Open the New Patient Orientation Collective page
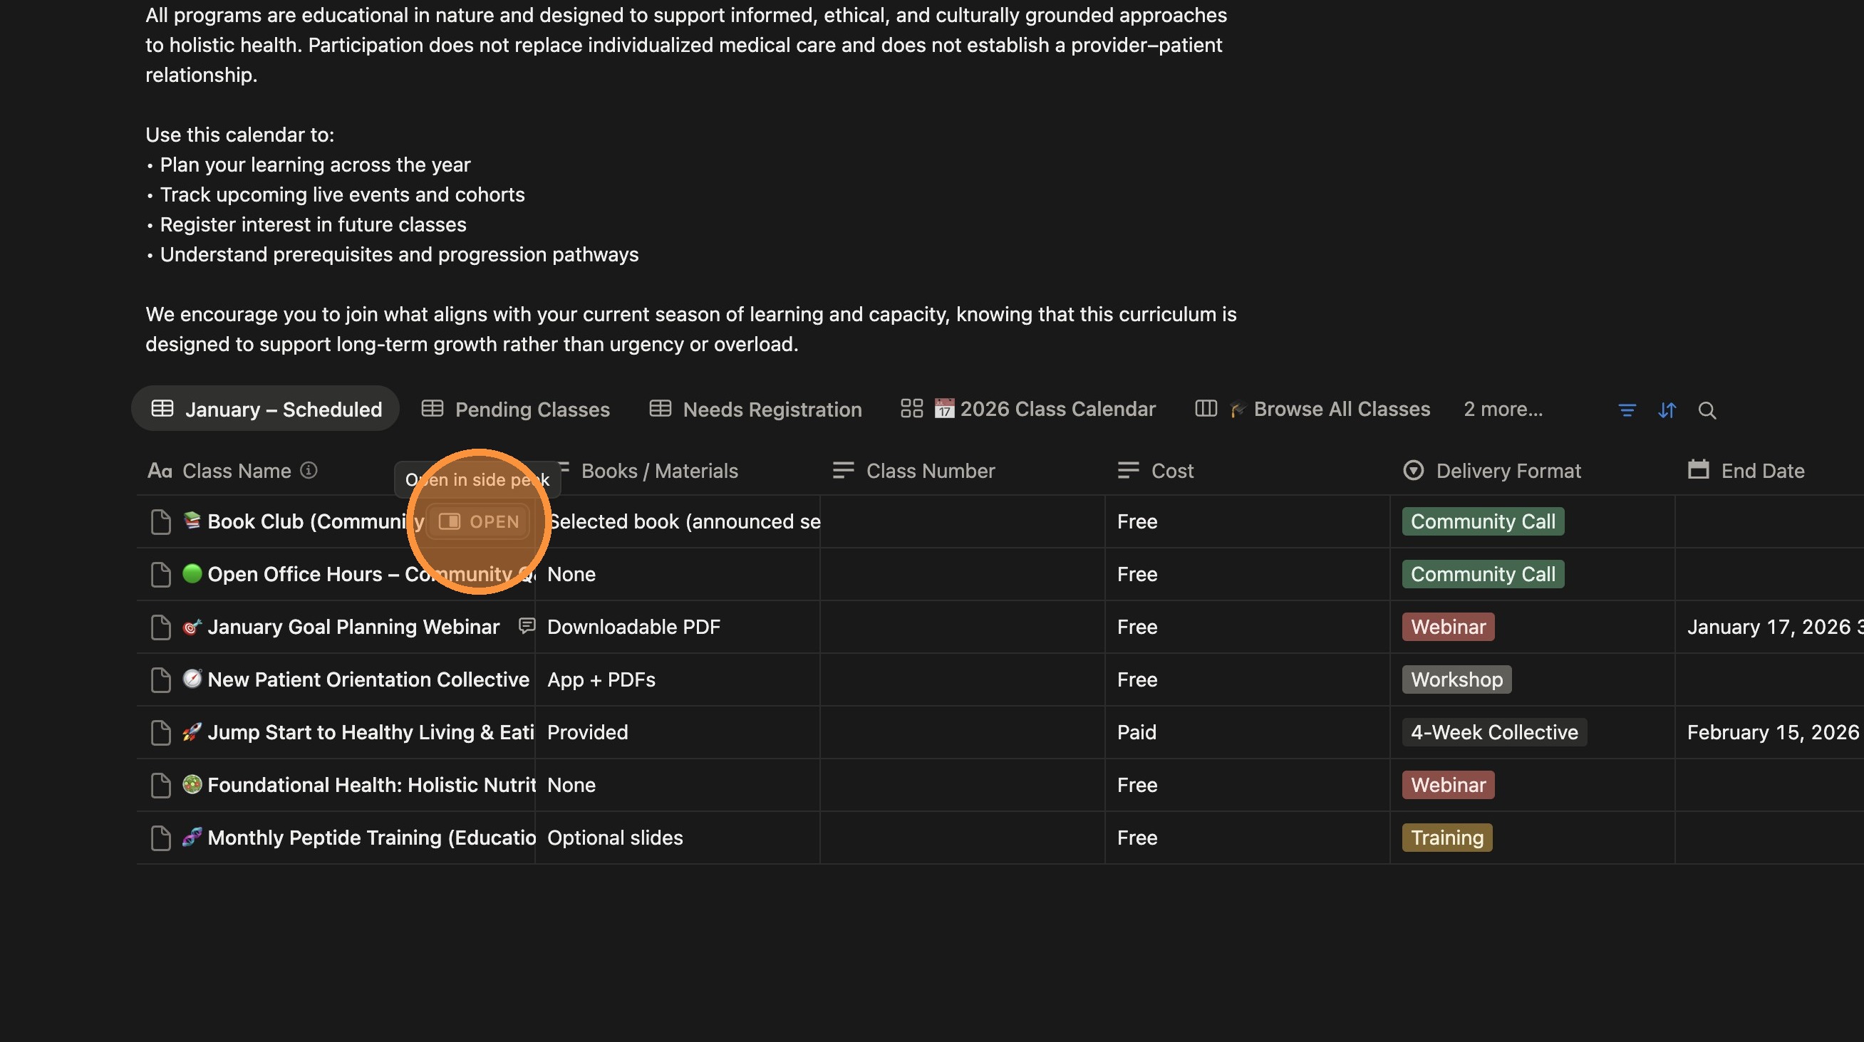The width and height of the screenshot is (1864, 1042). click(368, 679)
